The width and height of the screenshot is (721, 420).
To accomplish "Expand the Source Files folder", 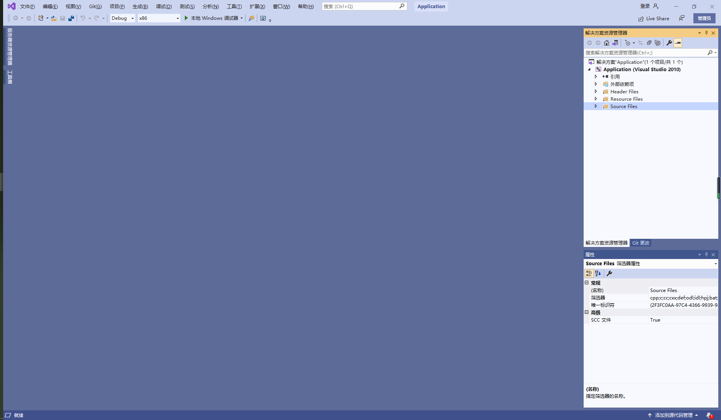I will 596,106.
